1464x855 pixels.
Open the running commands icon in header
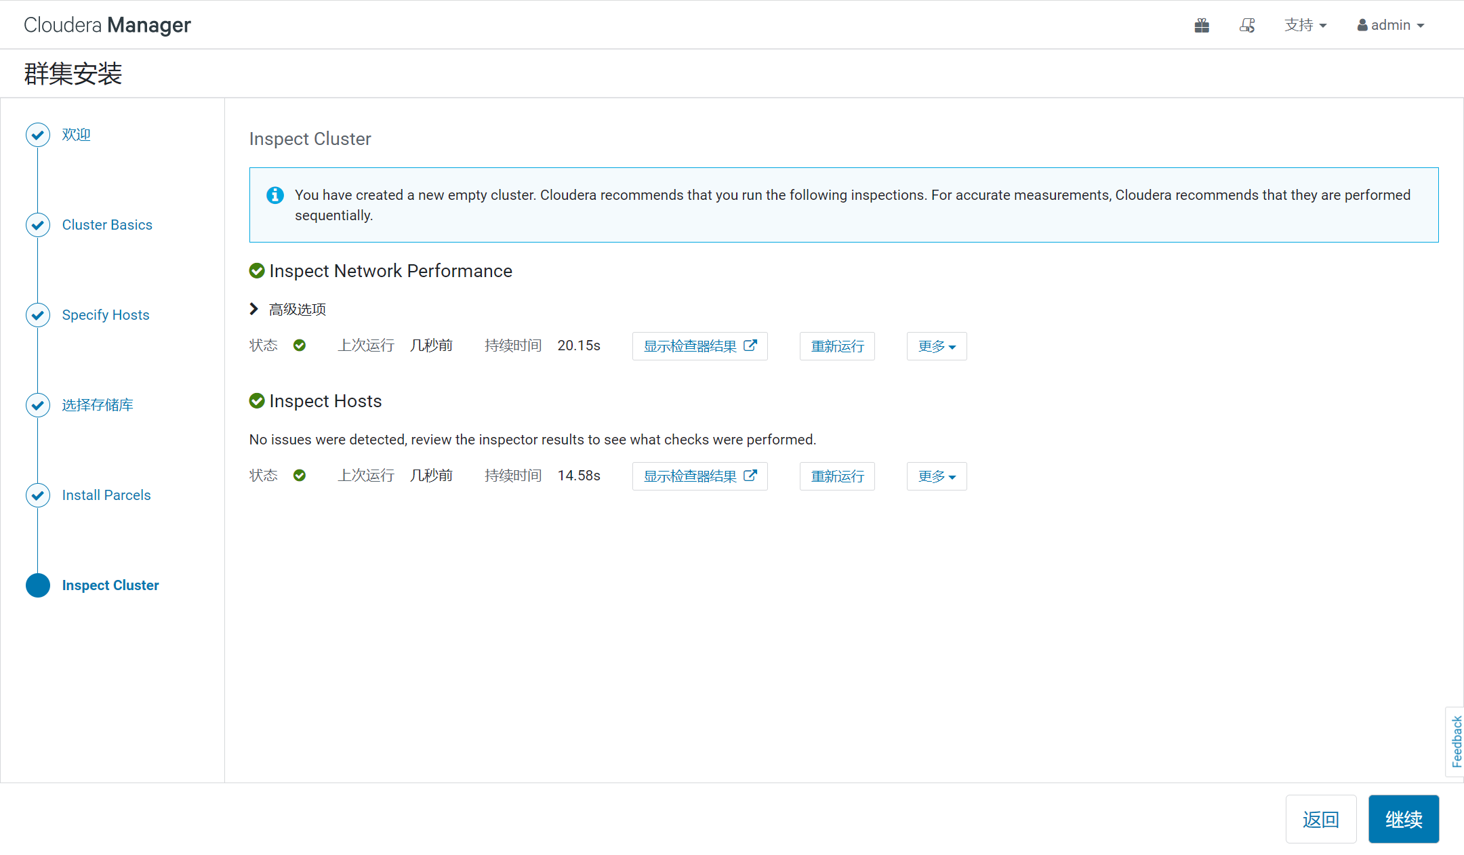click(1247, 26)
